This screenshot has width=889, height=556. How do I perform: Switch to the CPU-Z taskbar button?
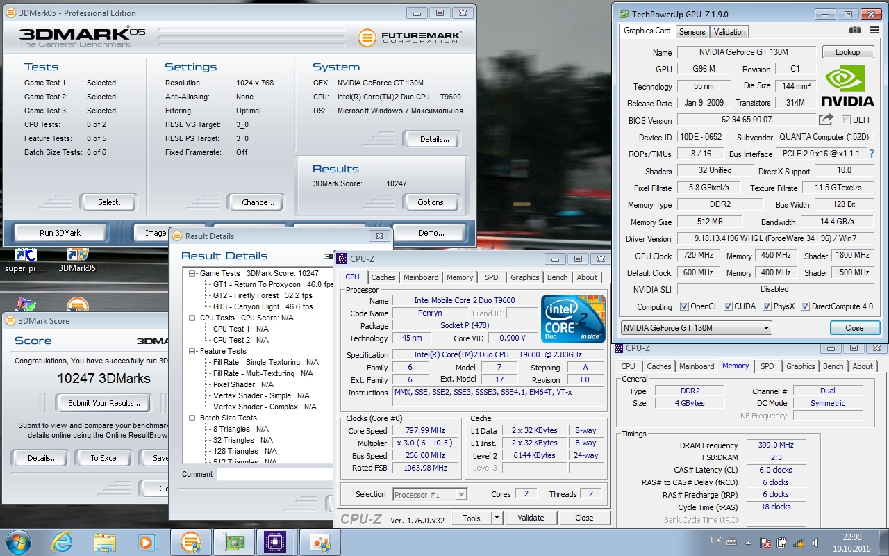276,541
